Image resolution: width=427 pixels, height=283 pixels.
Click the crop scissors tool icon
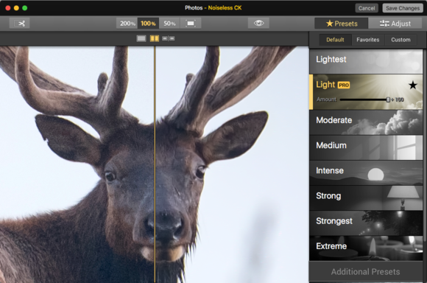coord(20,24)
